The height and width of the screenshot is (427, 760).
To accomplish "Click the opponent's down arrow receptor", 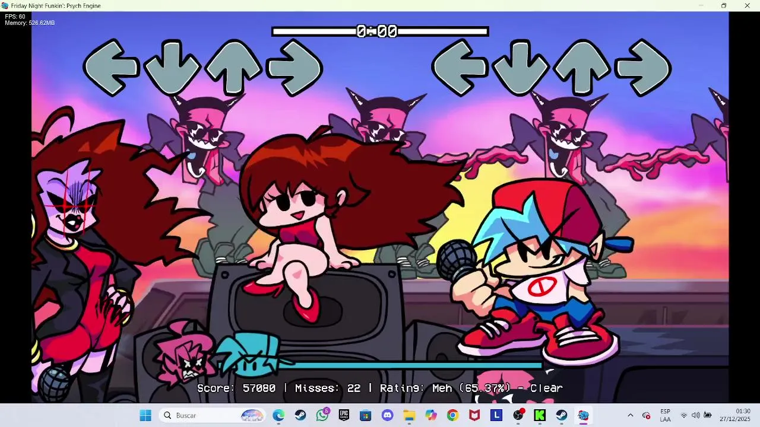I will click(172, 67).
